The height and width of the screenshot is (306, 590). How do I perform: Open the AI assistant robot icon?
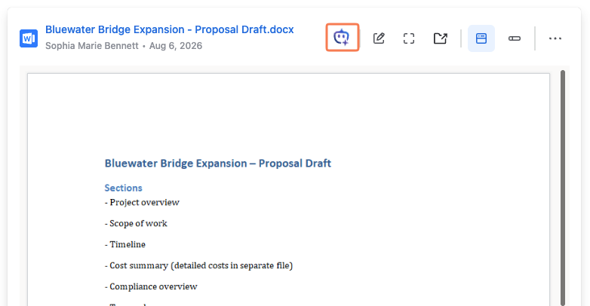click(x=342, y=38)
